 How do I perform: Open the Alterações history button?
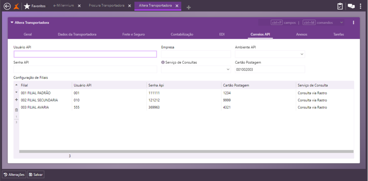(14, 175)
